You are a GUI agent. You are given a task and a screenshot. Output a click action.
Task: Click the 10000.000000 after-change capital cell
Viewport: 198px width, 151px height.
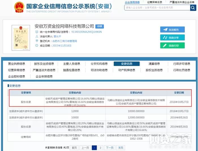[136, 111]
